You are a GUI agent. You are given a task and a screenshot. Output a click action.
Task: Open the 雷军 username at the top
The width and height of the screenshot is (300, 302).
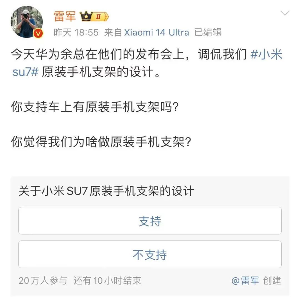coord(64,17)
